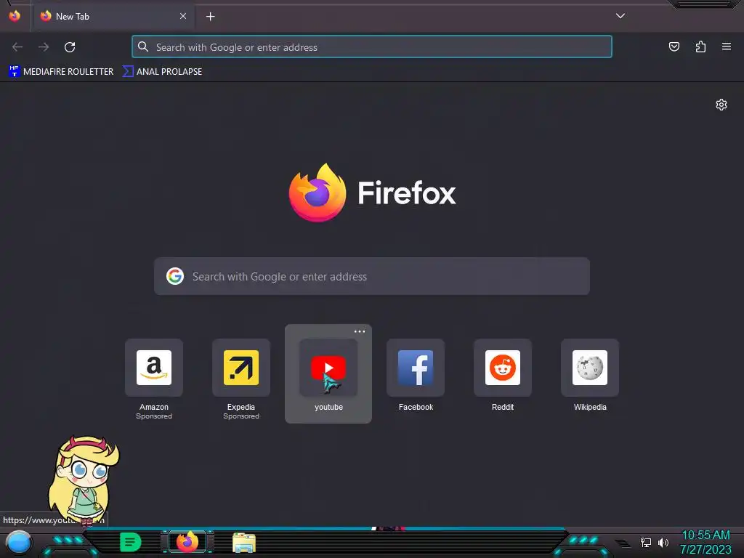This screenshot has height=558, width=744.
Task: Open the ANAL PROLAPSE bookmark
Action: pyautogui.click(x=162, y=72)
